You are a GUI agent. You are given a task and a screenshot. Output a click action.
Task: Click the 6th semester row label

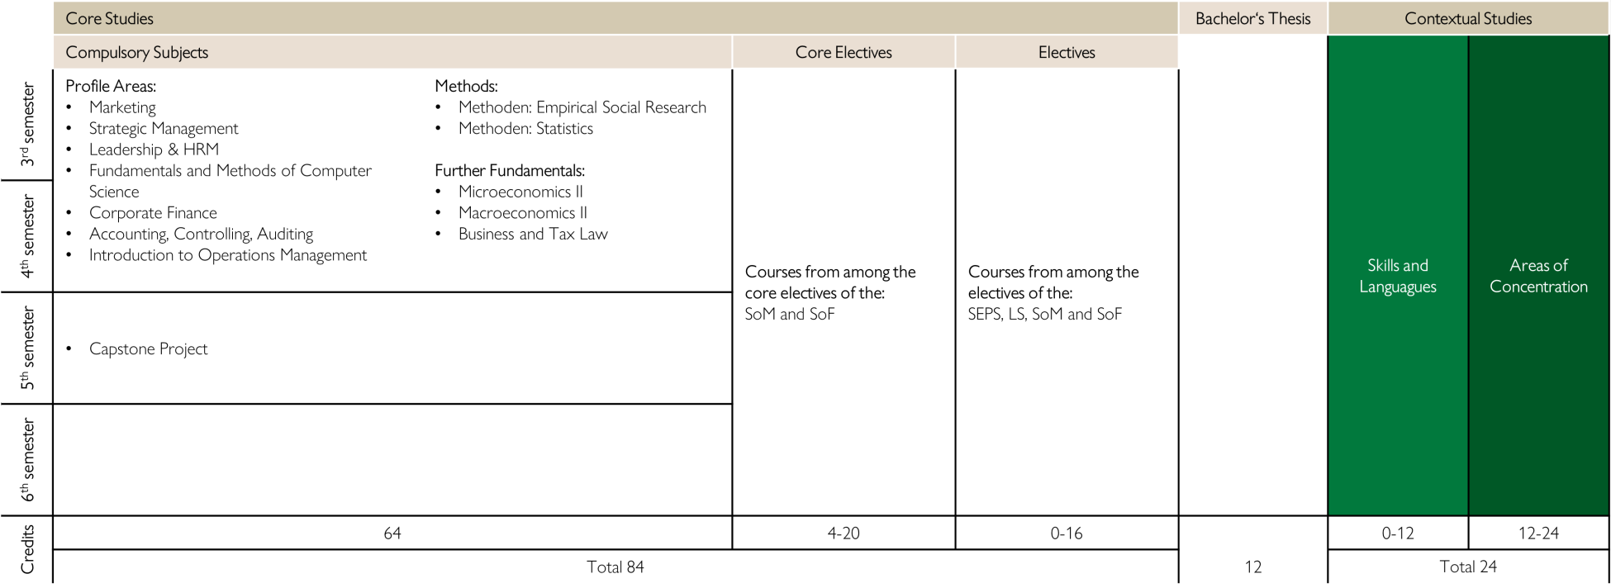coord(27,459)
